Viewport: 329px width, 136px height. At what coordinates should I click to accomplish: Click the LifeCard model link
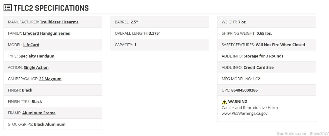pos(31,45)
